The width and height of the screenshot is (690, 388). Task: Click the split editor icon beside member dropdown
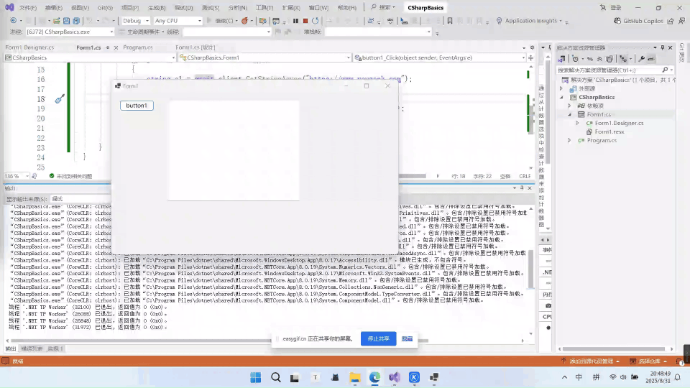[530, 57]
